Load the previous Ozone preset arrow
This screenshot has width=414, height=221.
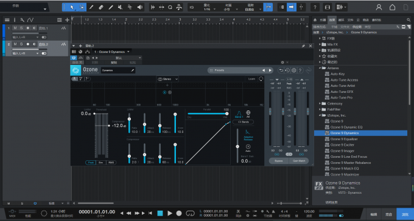point(263,70)
